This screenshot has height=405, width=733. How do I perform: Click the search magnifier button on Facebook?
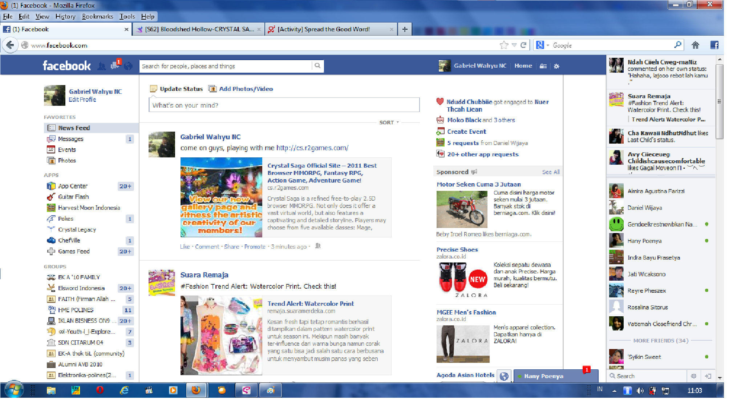pyautogui.click(x=317, y=66)
